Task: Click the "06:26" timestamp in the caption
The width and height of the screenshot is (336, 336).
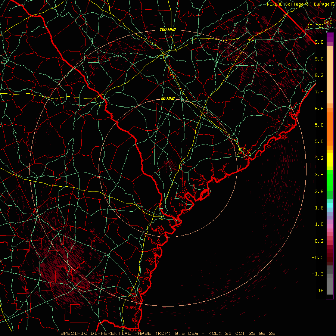Action: coord(267,333)
